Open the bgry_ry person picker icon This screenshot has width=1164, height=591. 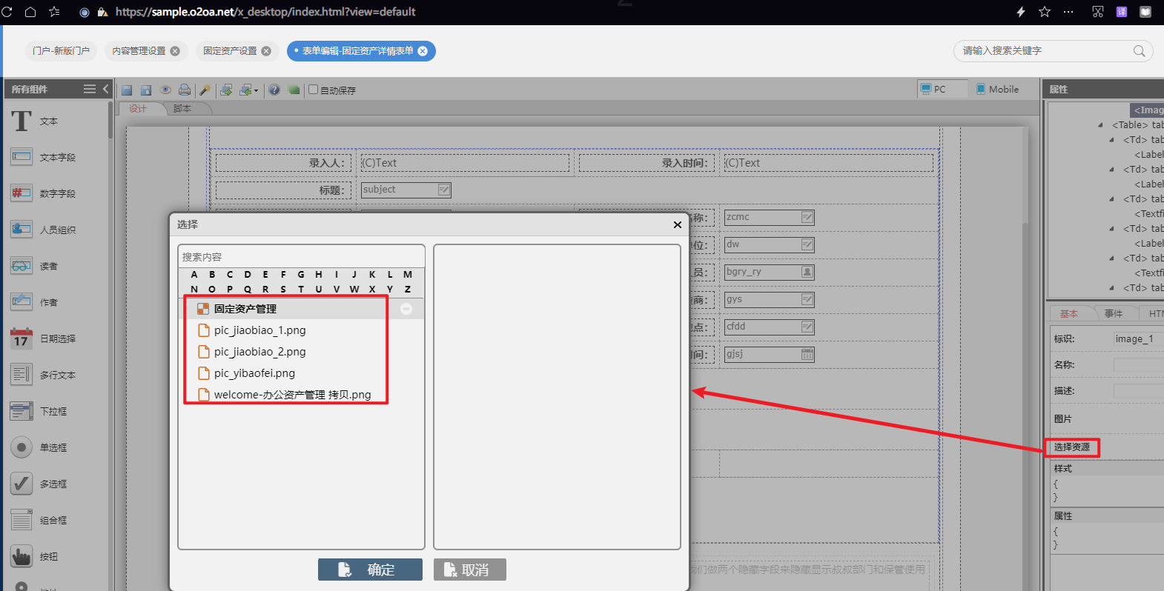807,272
